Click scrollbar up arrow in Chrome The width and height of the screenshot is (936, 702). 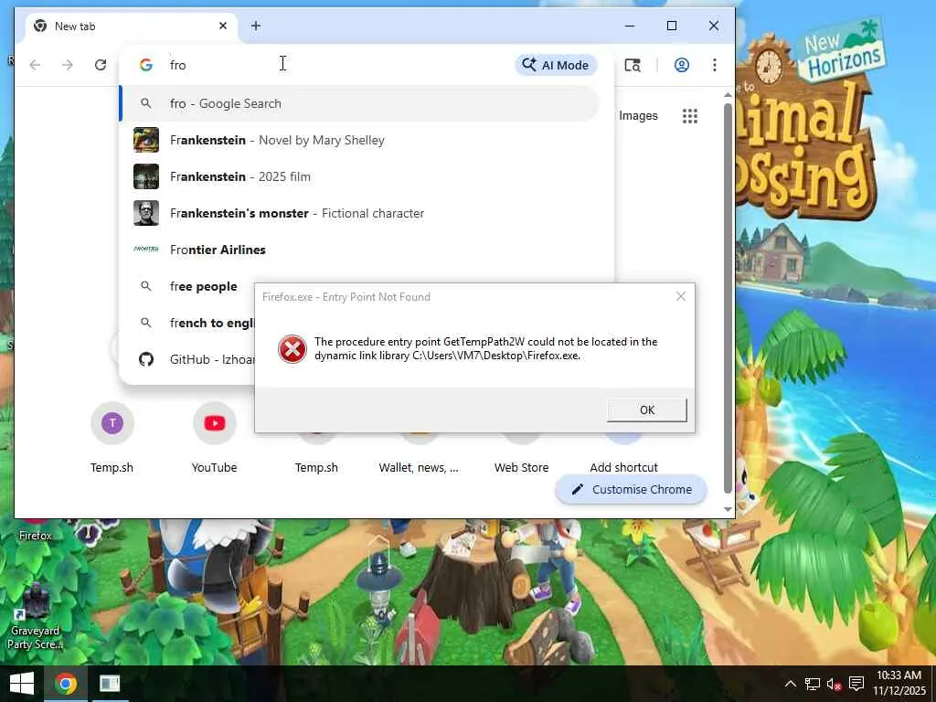pyautogui.click(x=728, y=95)
